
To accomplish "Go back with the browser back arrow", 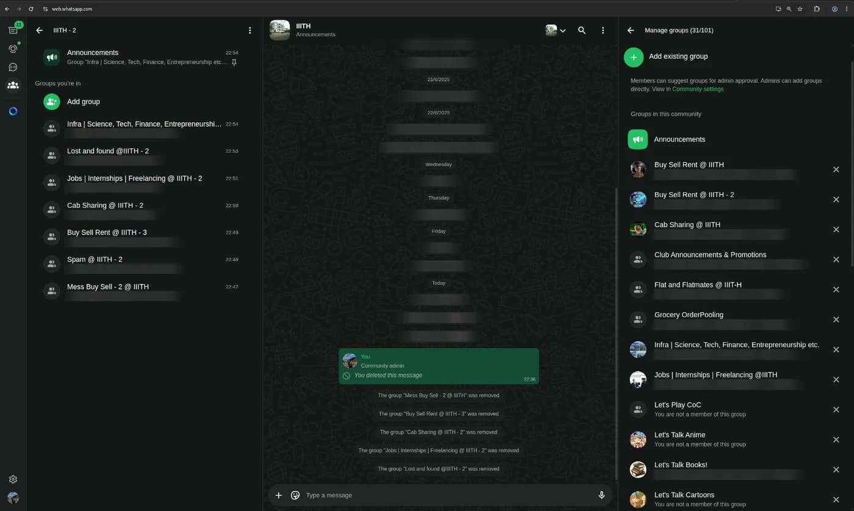I will click(7, 9).
